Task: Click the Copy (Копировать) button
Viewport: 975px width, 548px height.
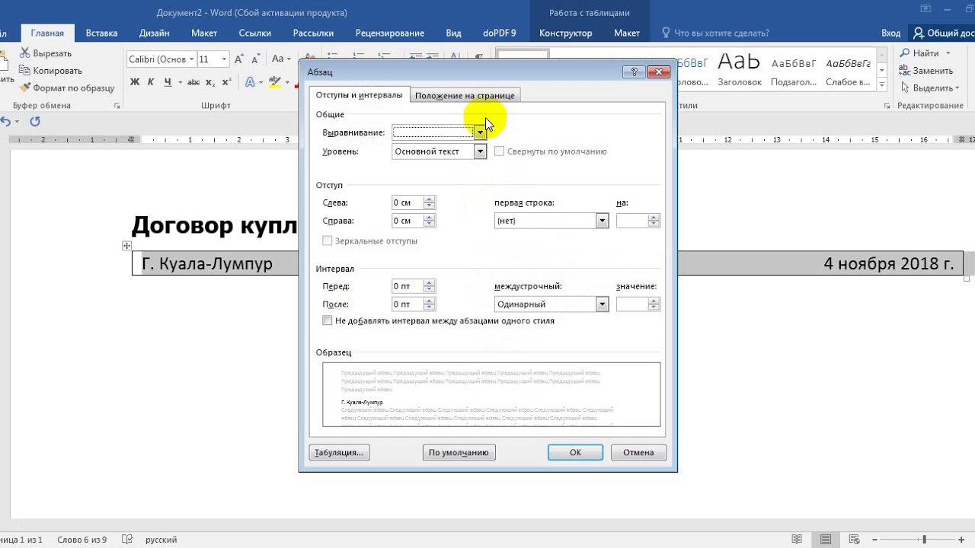Action: pyautogui.click(x=50, y=71)
